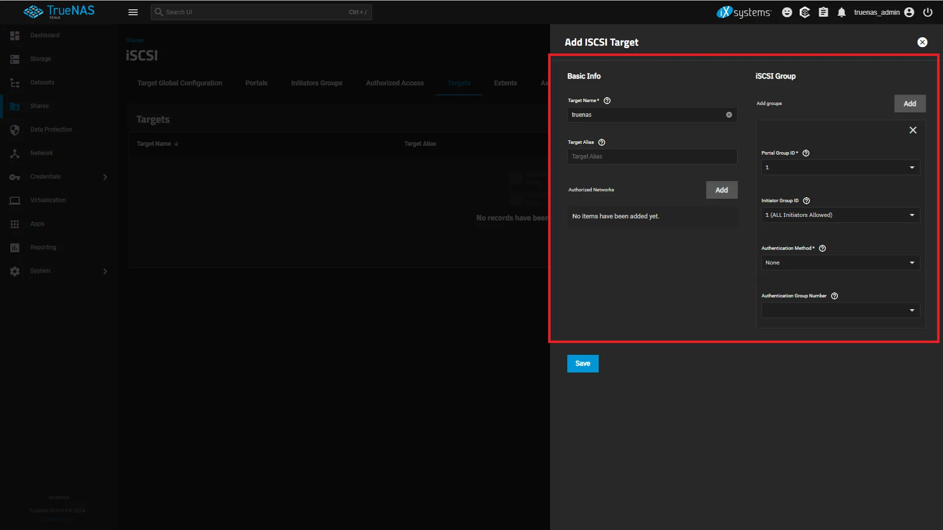
Task: Expand the Authentication Group Number dropdown
Action: 840,310
